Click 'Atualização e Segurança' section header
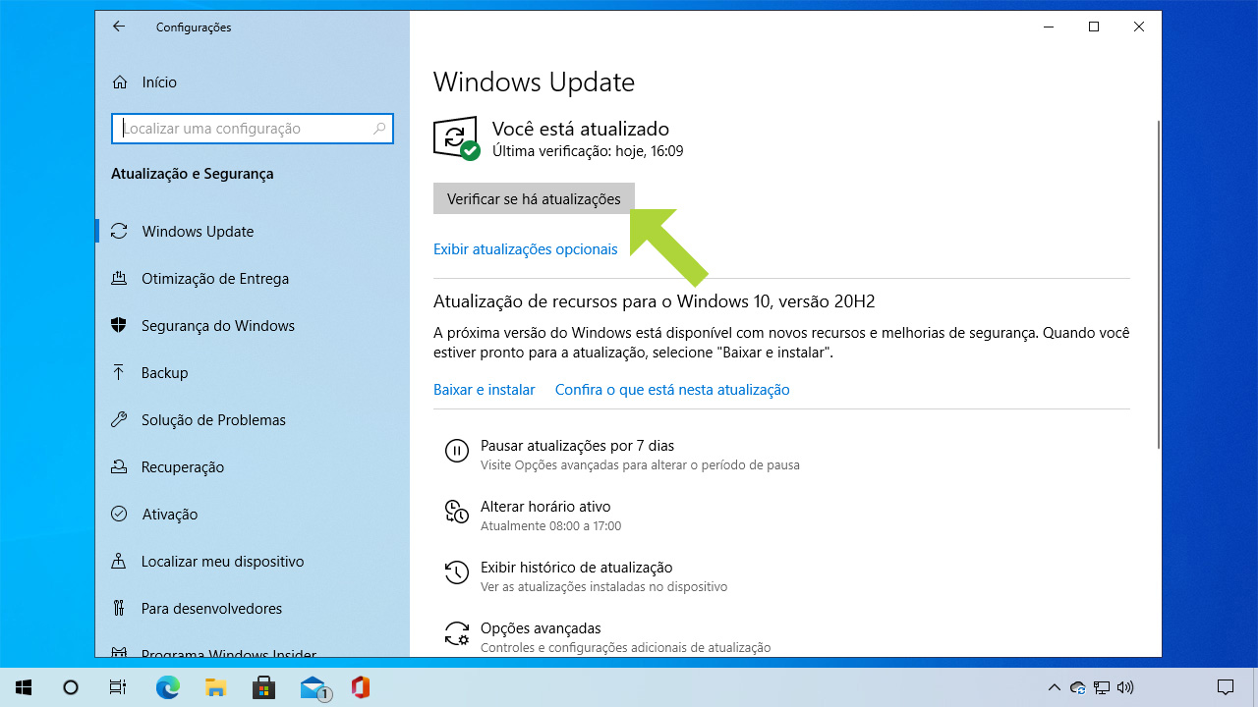 [x=193, y=174]
